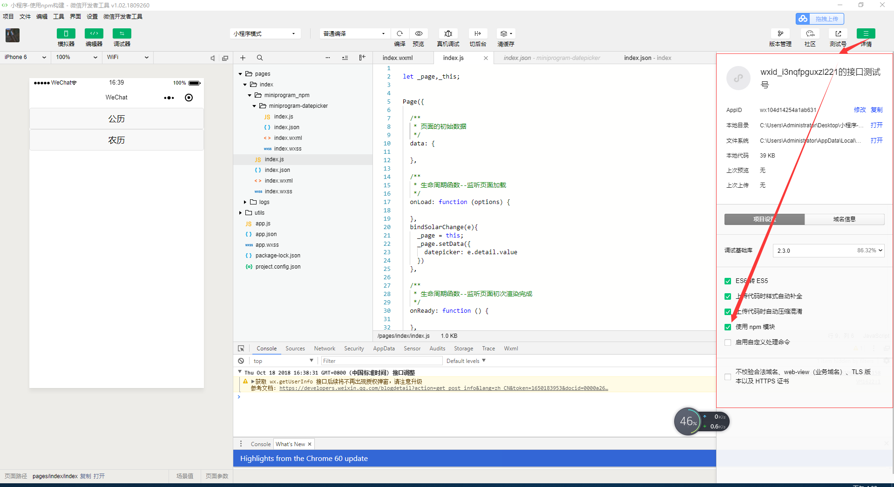Enable 启用自定义处理命令 checkbox

[x=728, y=342]
